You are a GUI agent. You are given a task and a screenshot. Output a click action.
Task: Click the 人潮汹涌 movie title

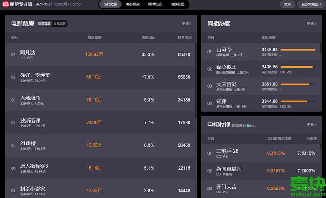click(30, 98)
